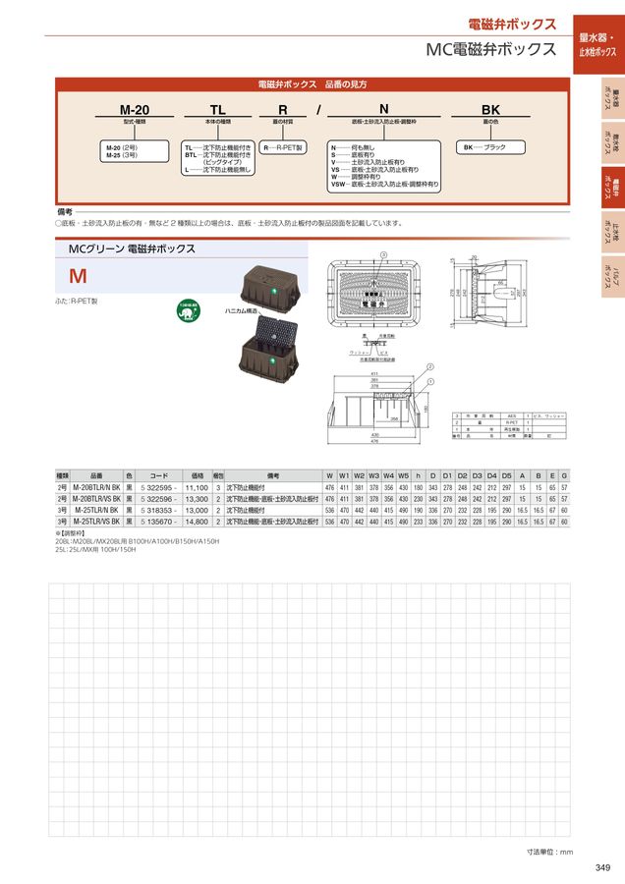Image resolution: width=625 pixels, height=884 pixels.
Task: Click the ※【調整枠】 footnote heading
Action: pos(70,533)
